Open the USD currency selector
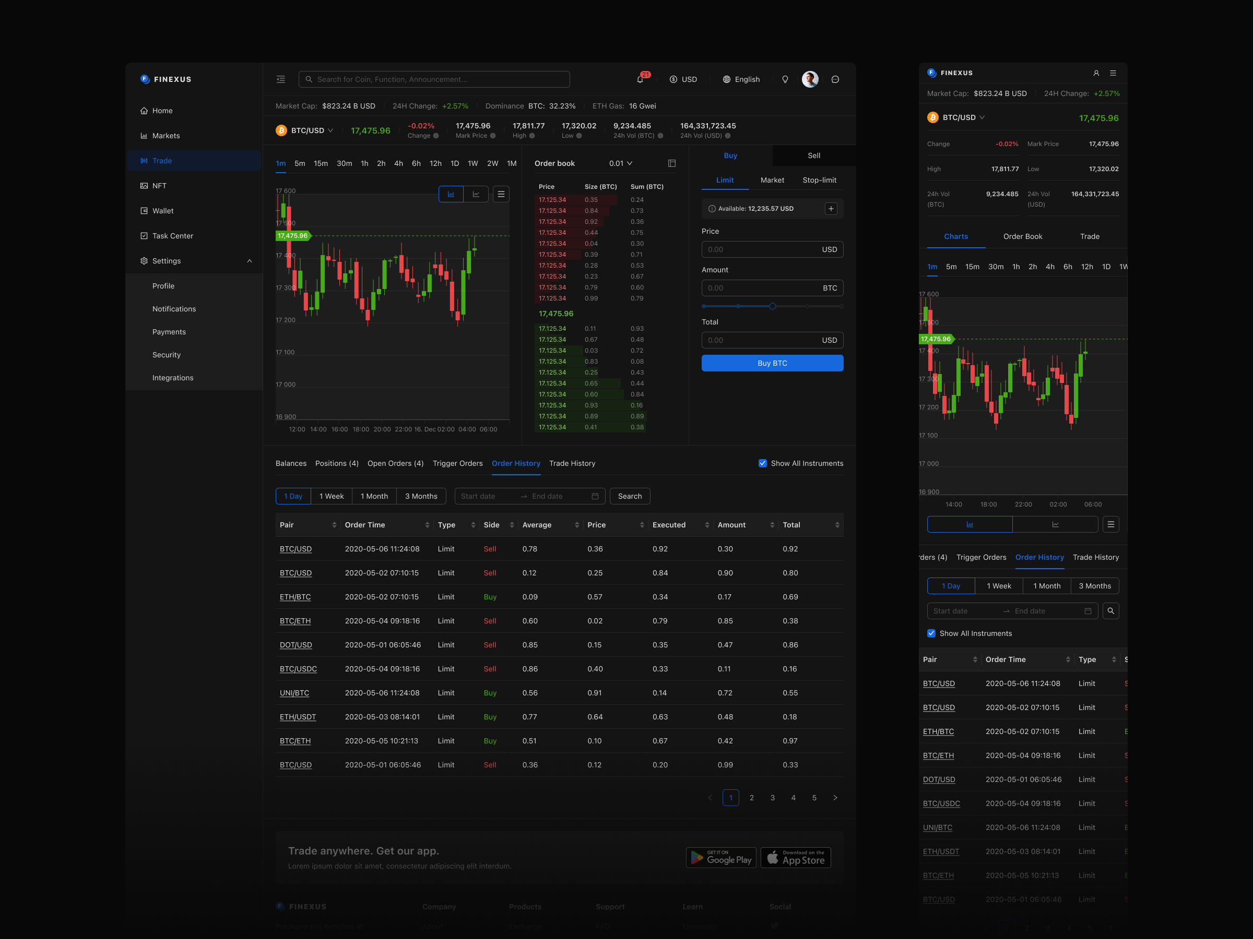The image size is (1253, 939). (x=683, y=79)
